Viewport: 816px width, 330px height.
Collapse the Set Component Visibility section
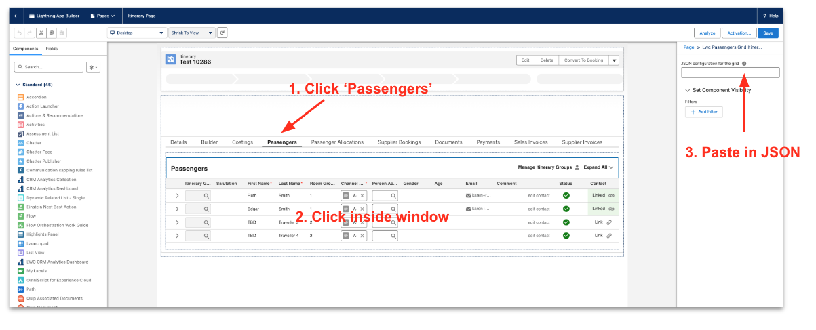pos(687,90)
